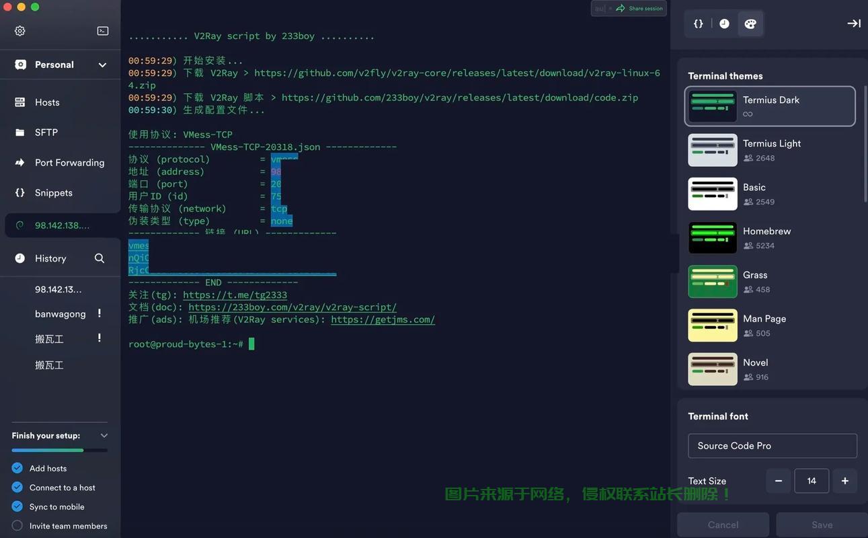The height and width of the screenshot is (538, 868).
Task: Click Share session button
Action: [x=639, y=8]
